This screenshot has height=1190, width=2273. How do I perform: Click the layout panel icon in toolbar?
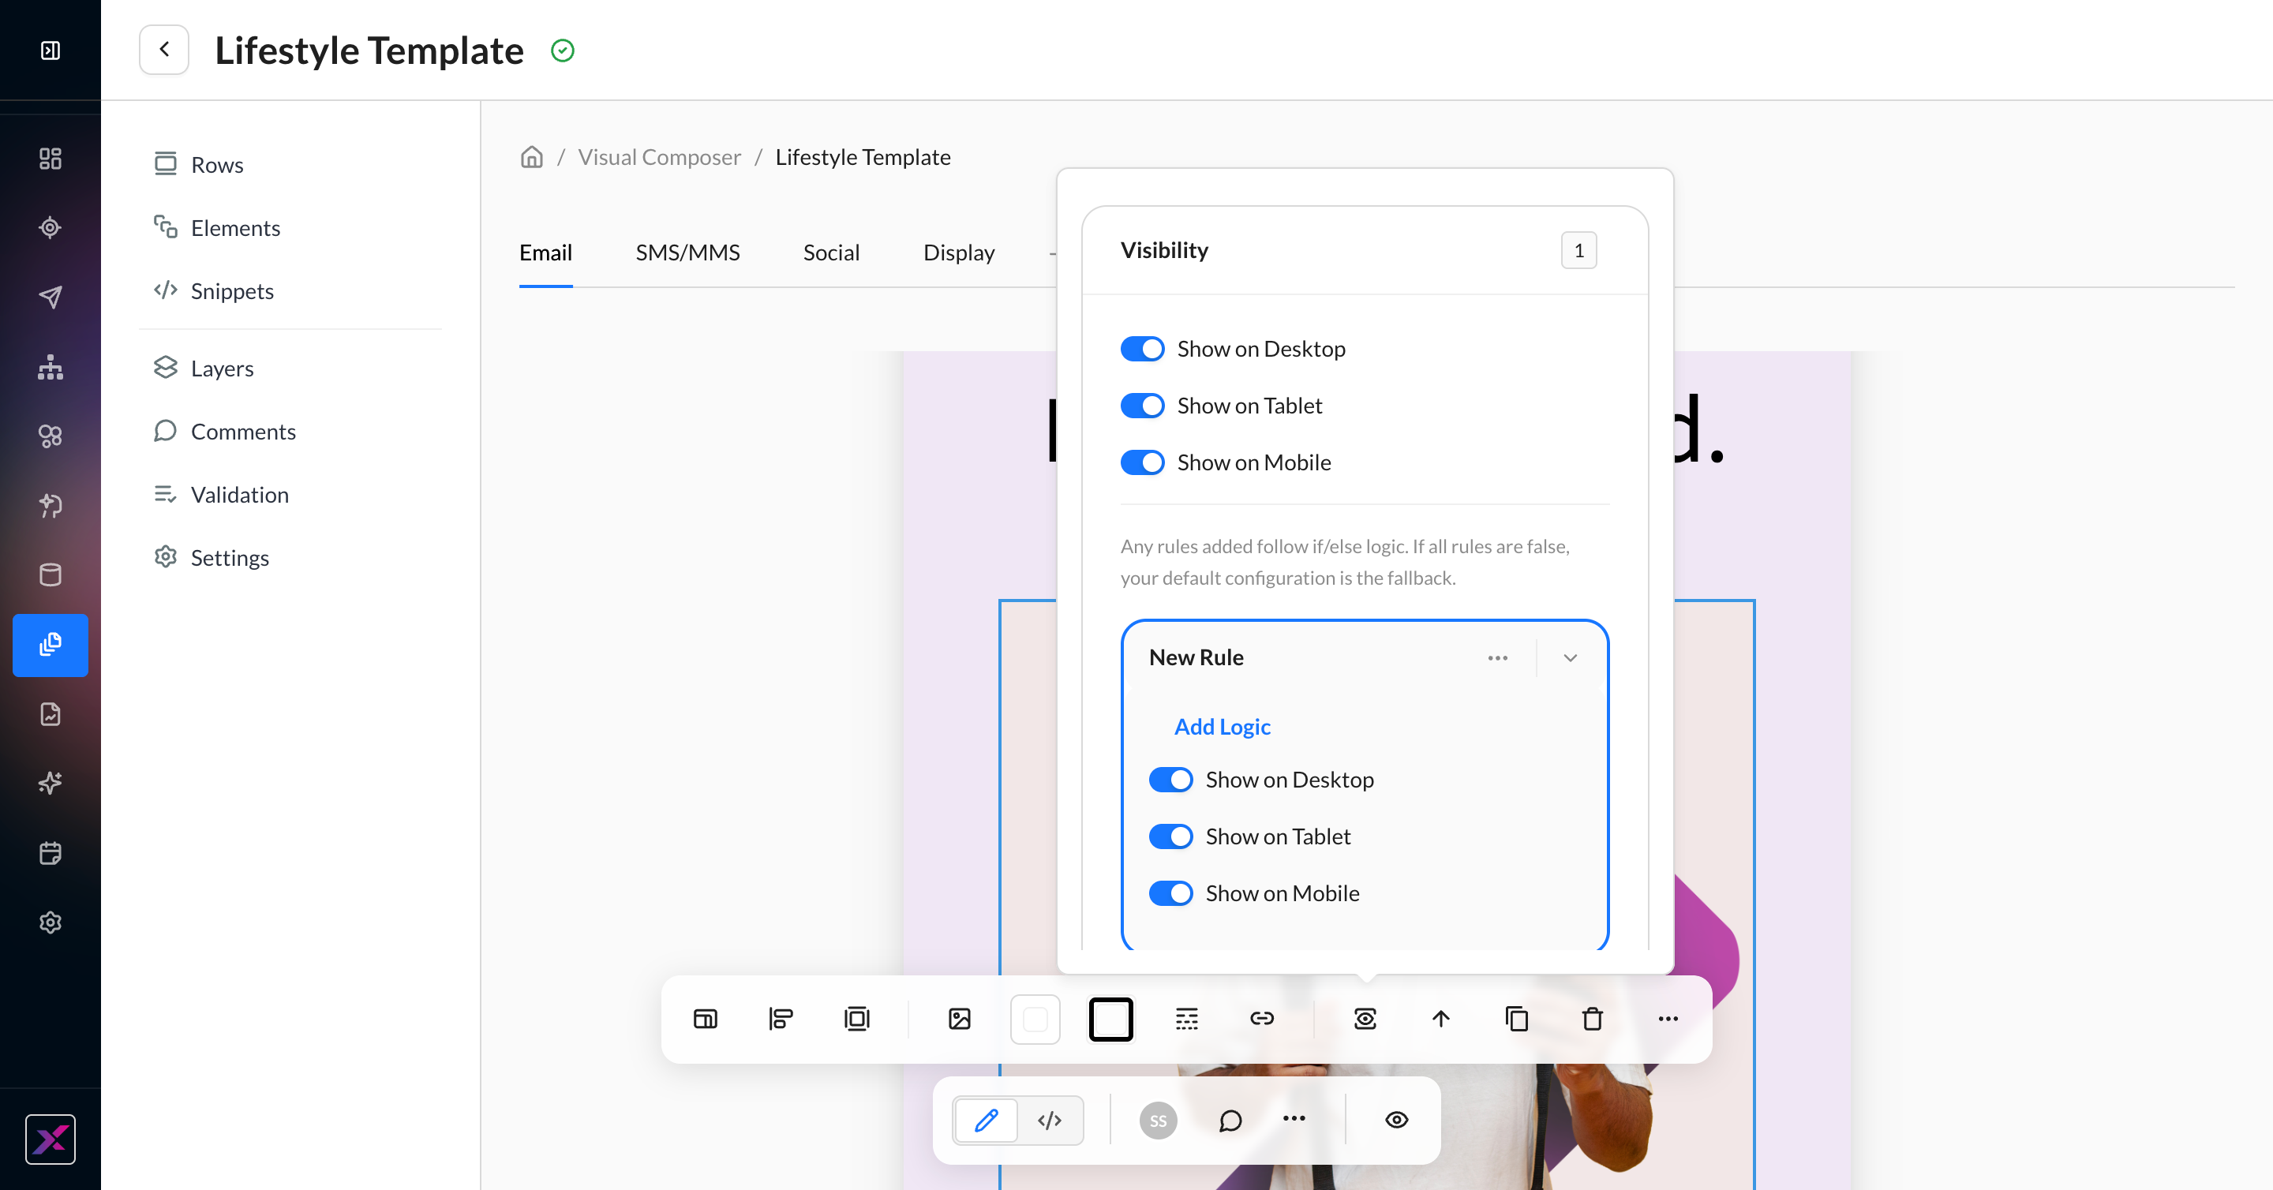705,1019
